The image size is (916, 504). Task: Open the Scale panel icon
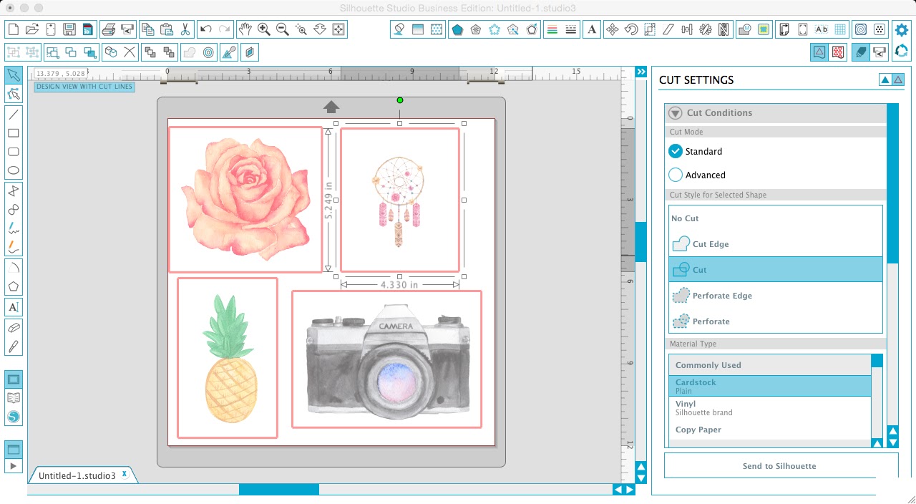click(650, 29)
